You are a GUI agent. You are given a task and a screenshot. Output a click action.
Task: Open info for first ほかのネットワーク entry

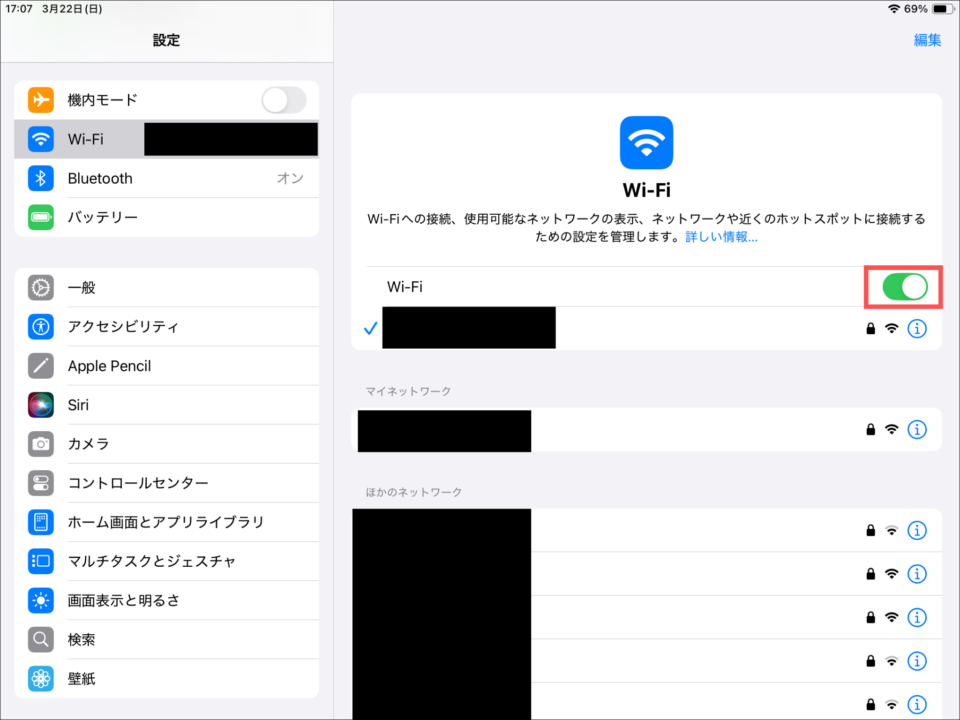click(917, 531)
